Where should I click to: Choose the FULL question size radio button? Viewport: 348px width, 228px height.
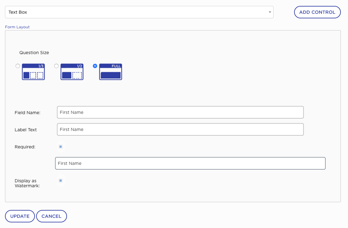coord(95,66)
